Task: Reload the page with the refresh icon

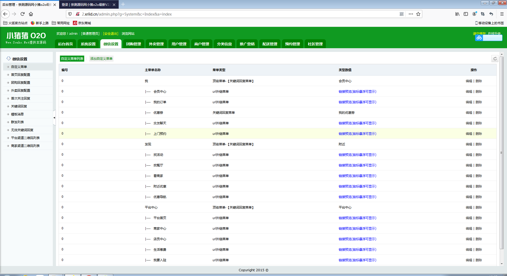Action: click(22, 14)
